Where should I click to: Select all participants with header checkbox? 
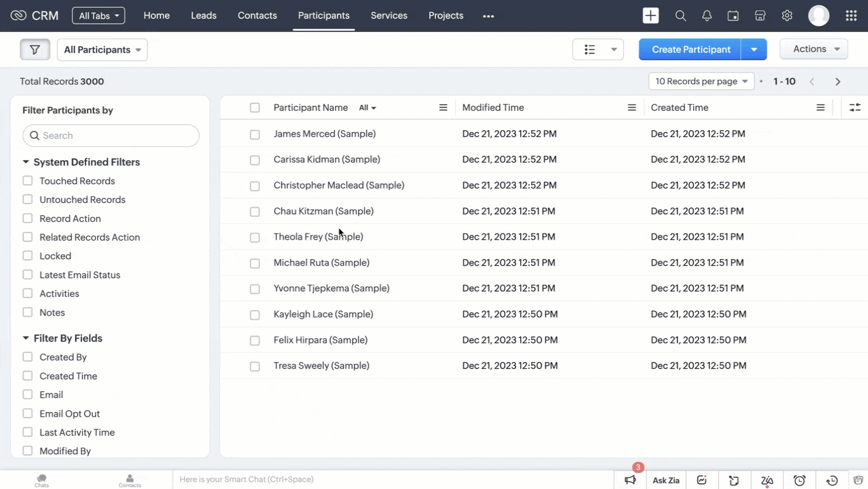(255, 108)
